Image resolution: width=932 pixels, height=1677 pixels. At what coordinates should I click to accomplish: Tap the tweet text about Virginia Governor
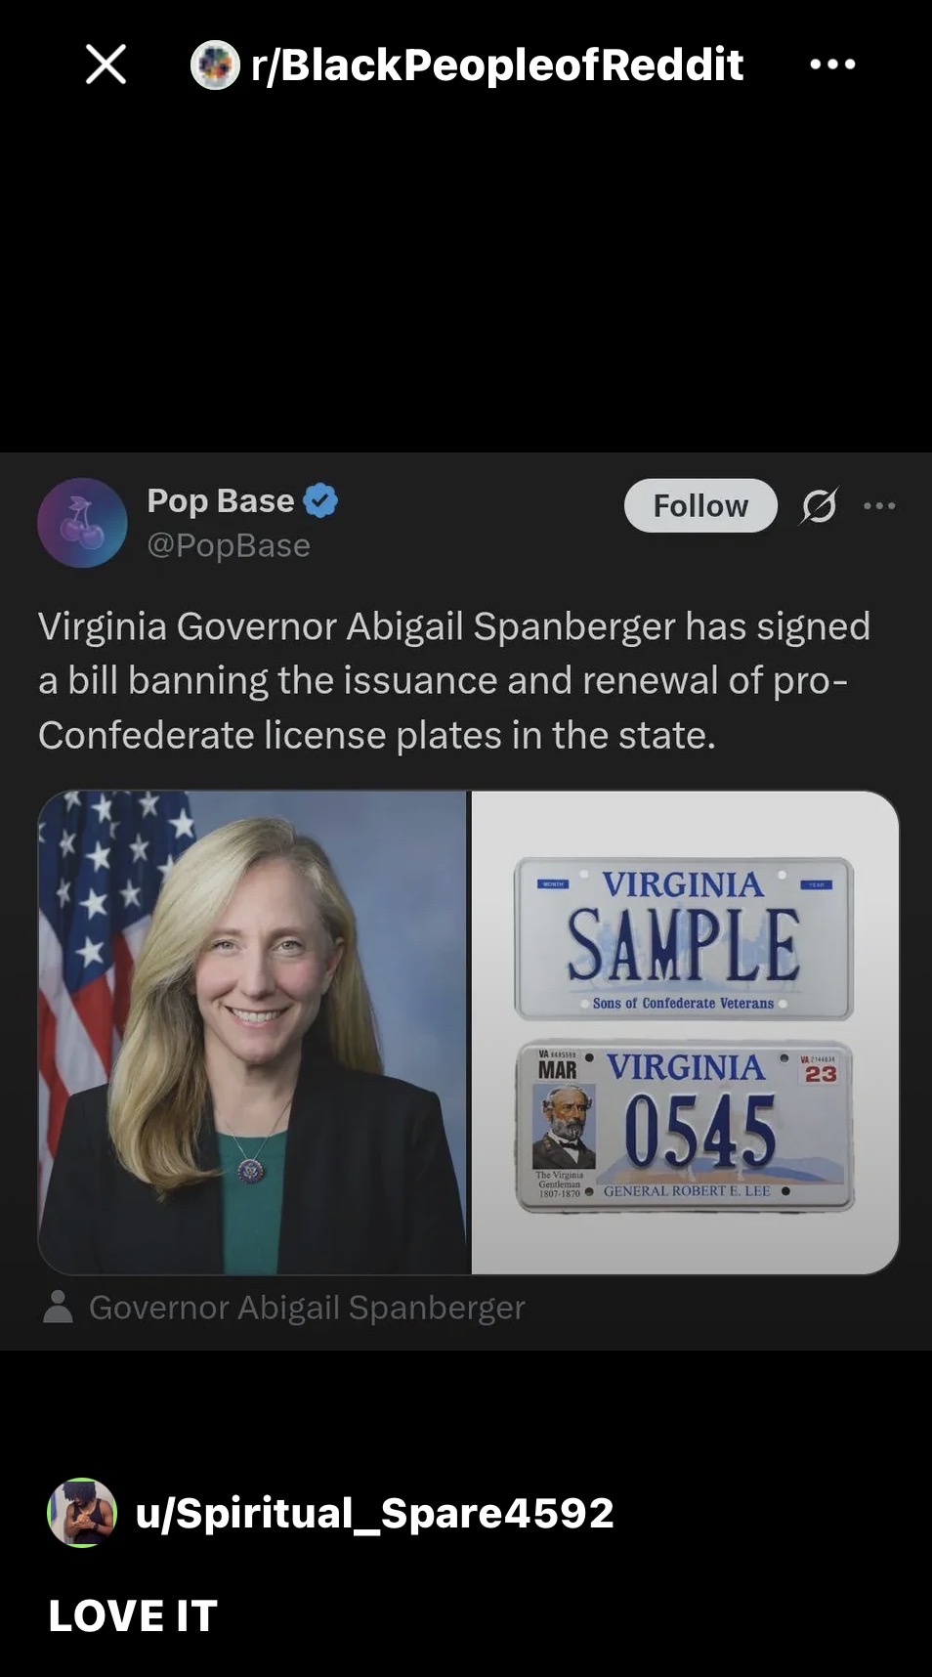pos(453,680)
